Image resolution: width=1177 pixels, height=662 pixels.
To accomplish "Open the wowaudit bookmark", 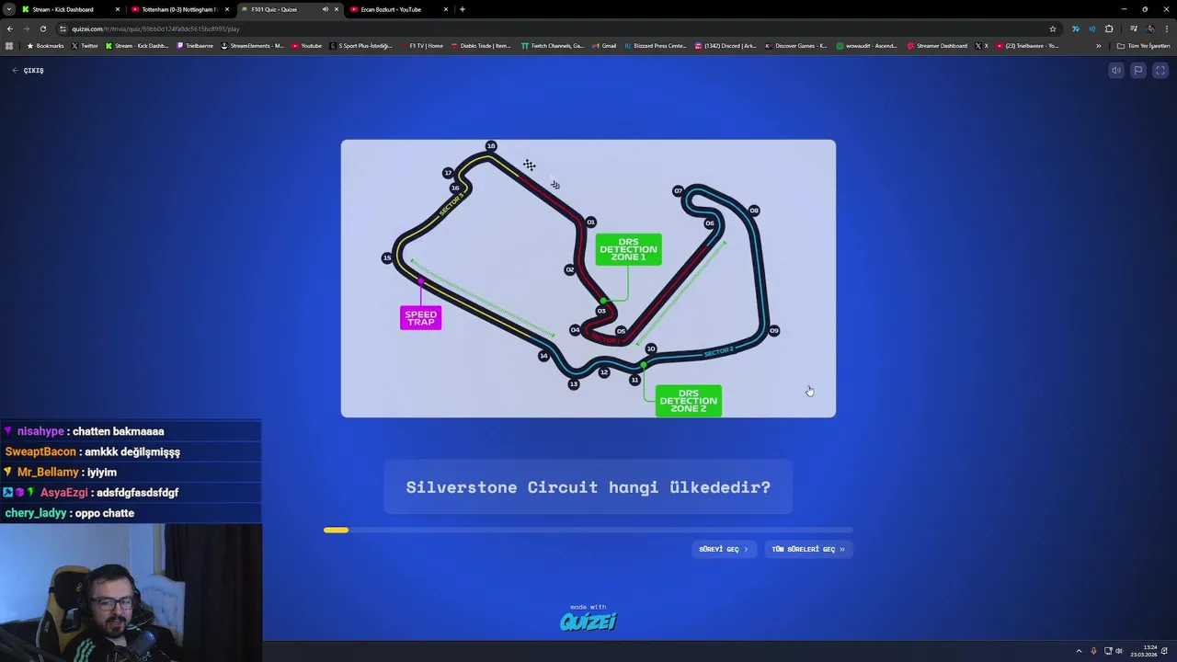I will pyautogui.click(x=867, y=46).
